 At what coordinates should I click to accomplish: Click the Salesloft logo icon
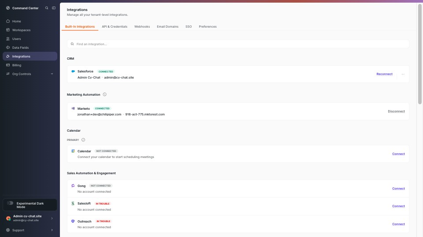[73, 203]
